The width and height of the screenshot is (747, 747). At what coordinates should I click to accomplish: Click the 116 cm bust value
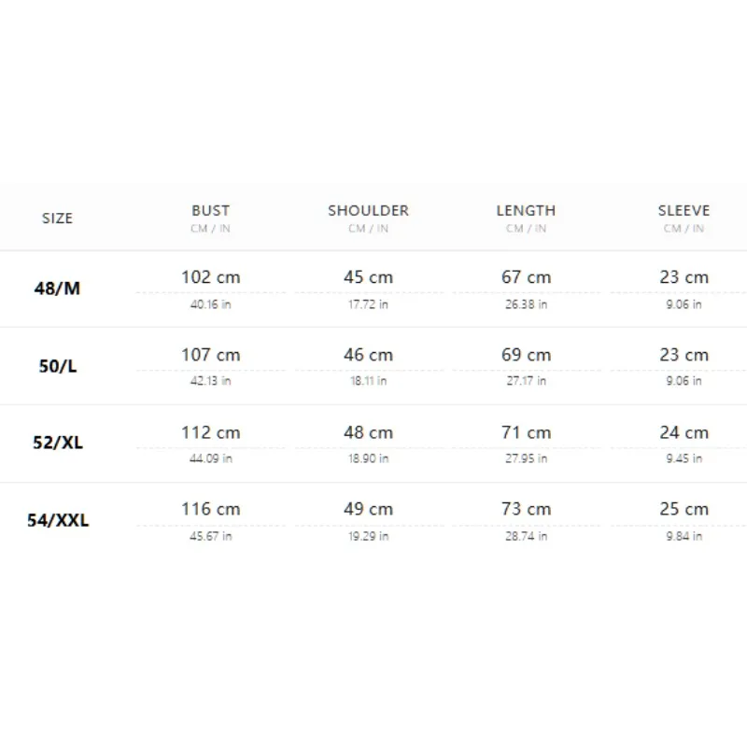point(211,509)
